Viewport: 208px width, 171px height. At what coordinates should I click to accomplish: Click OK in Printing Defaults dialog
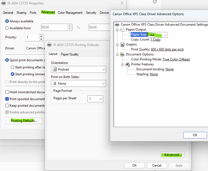point(134,165)
